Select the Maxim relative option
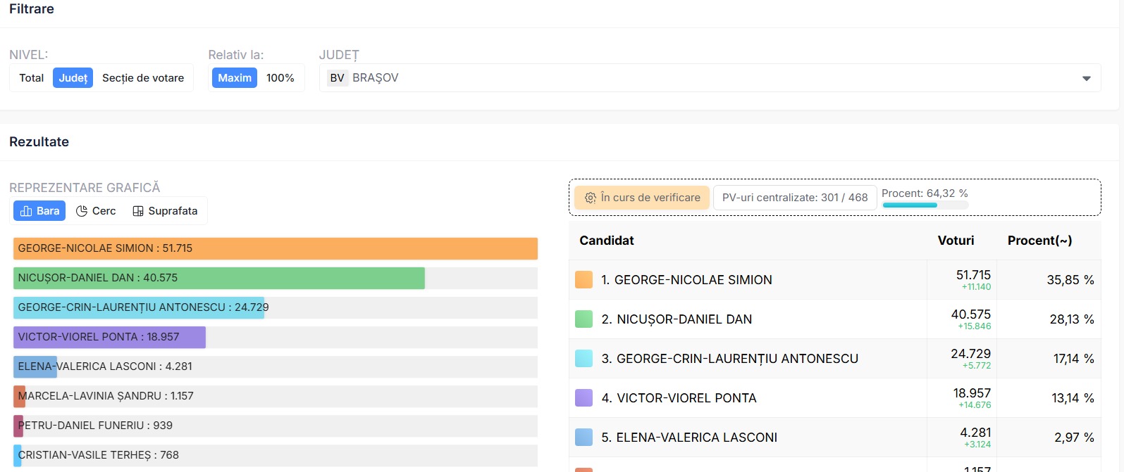 (235, 78)
